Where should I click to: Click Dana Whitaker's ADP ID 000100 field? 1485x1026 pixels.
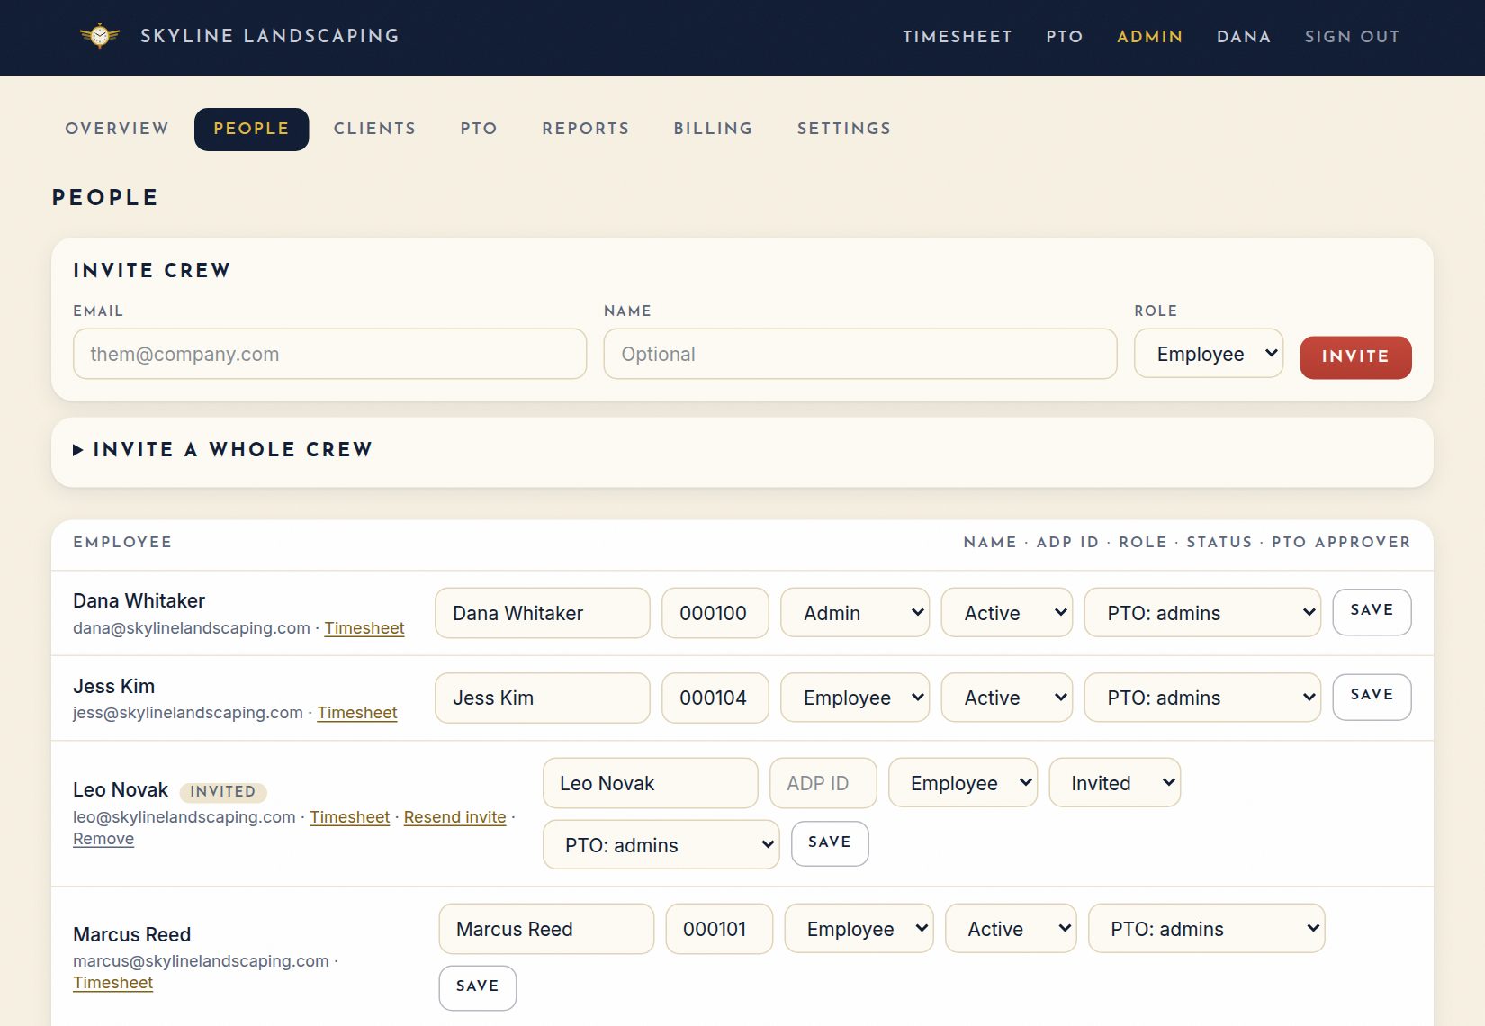715,613
